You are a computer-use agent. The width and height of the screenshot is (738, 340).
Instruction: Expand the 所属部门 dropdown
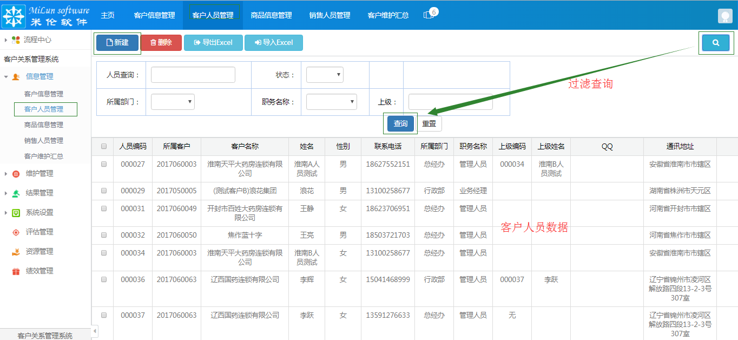[x=172, y=101]
